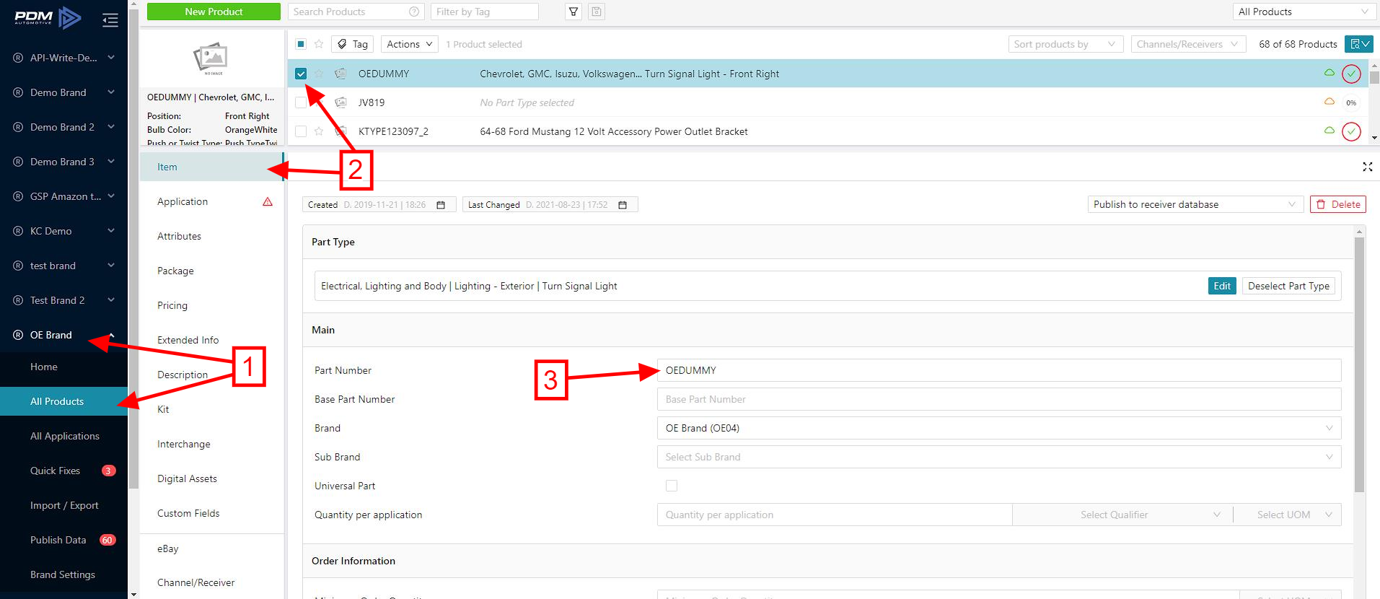This screenshot has width=1380, height=599.
Task: Open the Channels/Receivers dropdown
Action: pos(1188,44)
